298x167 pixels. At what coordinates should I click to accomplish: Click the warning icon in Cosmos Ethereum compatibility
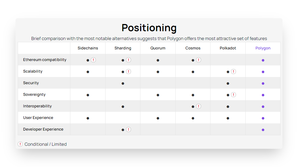tap(199, 60)
